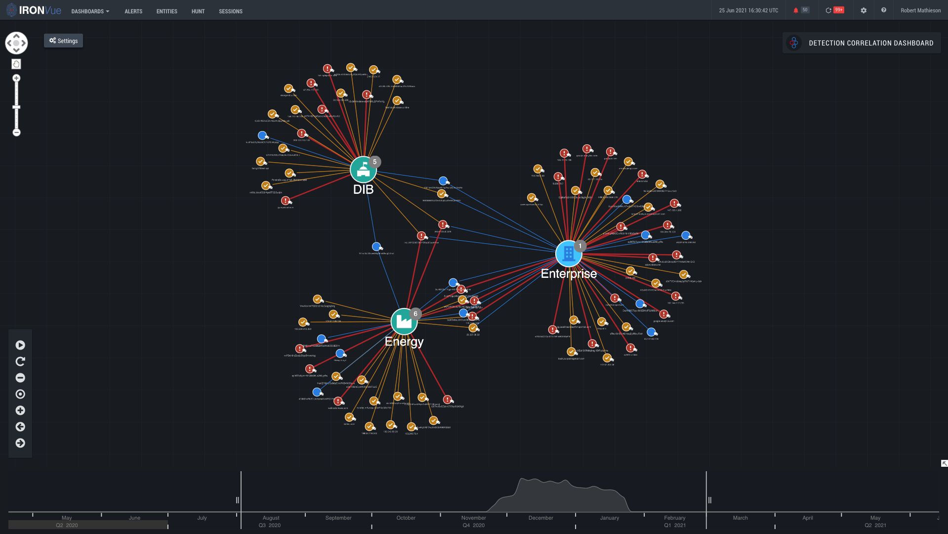Click the back arrow in the graph toolbar
Viewport: 948px width, 534px height.
click(x=20, y=427)
